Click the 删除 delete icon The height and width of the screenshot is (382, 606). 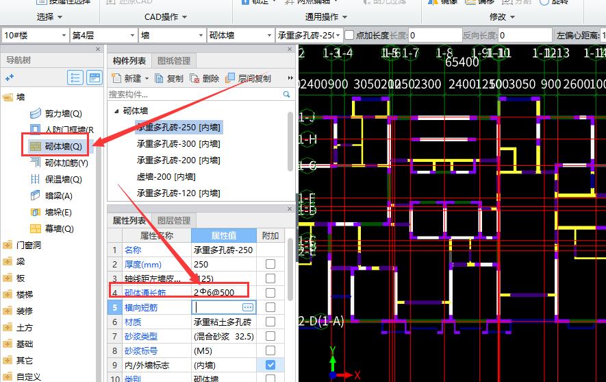(194, 78)
